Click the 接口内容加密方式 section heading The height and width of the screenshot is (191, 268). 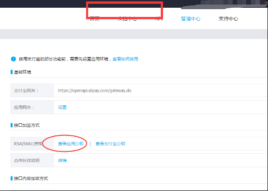pos(31,178)
